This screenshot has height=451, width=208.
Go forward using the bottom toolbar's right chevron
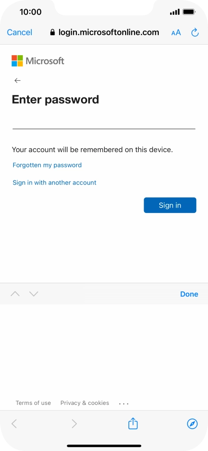pyautogui.click(x=74, y=423)
